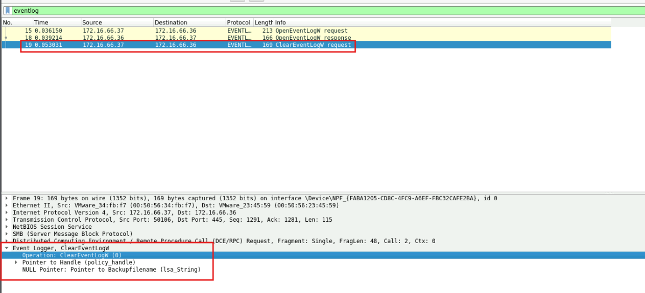Expand the Frame 19 details node
This screenshot has width=645, height=293.
click(7, 198)
